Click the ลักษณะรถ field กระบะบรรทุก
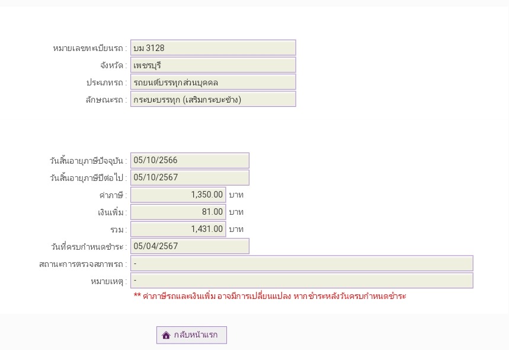 click(x=213, y=99)
